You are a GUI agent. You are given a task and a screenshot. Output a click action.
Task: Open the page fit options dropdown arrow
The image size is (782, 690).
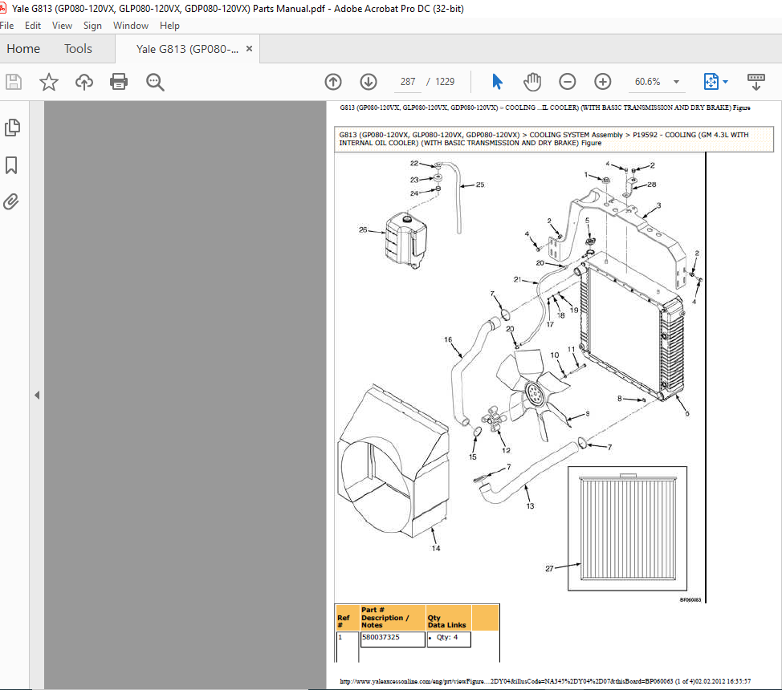(725, 82)
